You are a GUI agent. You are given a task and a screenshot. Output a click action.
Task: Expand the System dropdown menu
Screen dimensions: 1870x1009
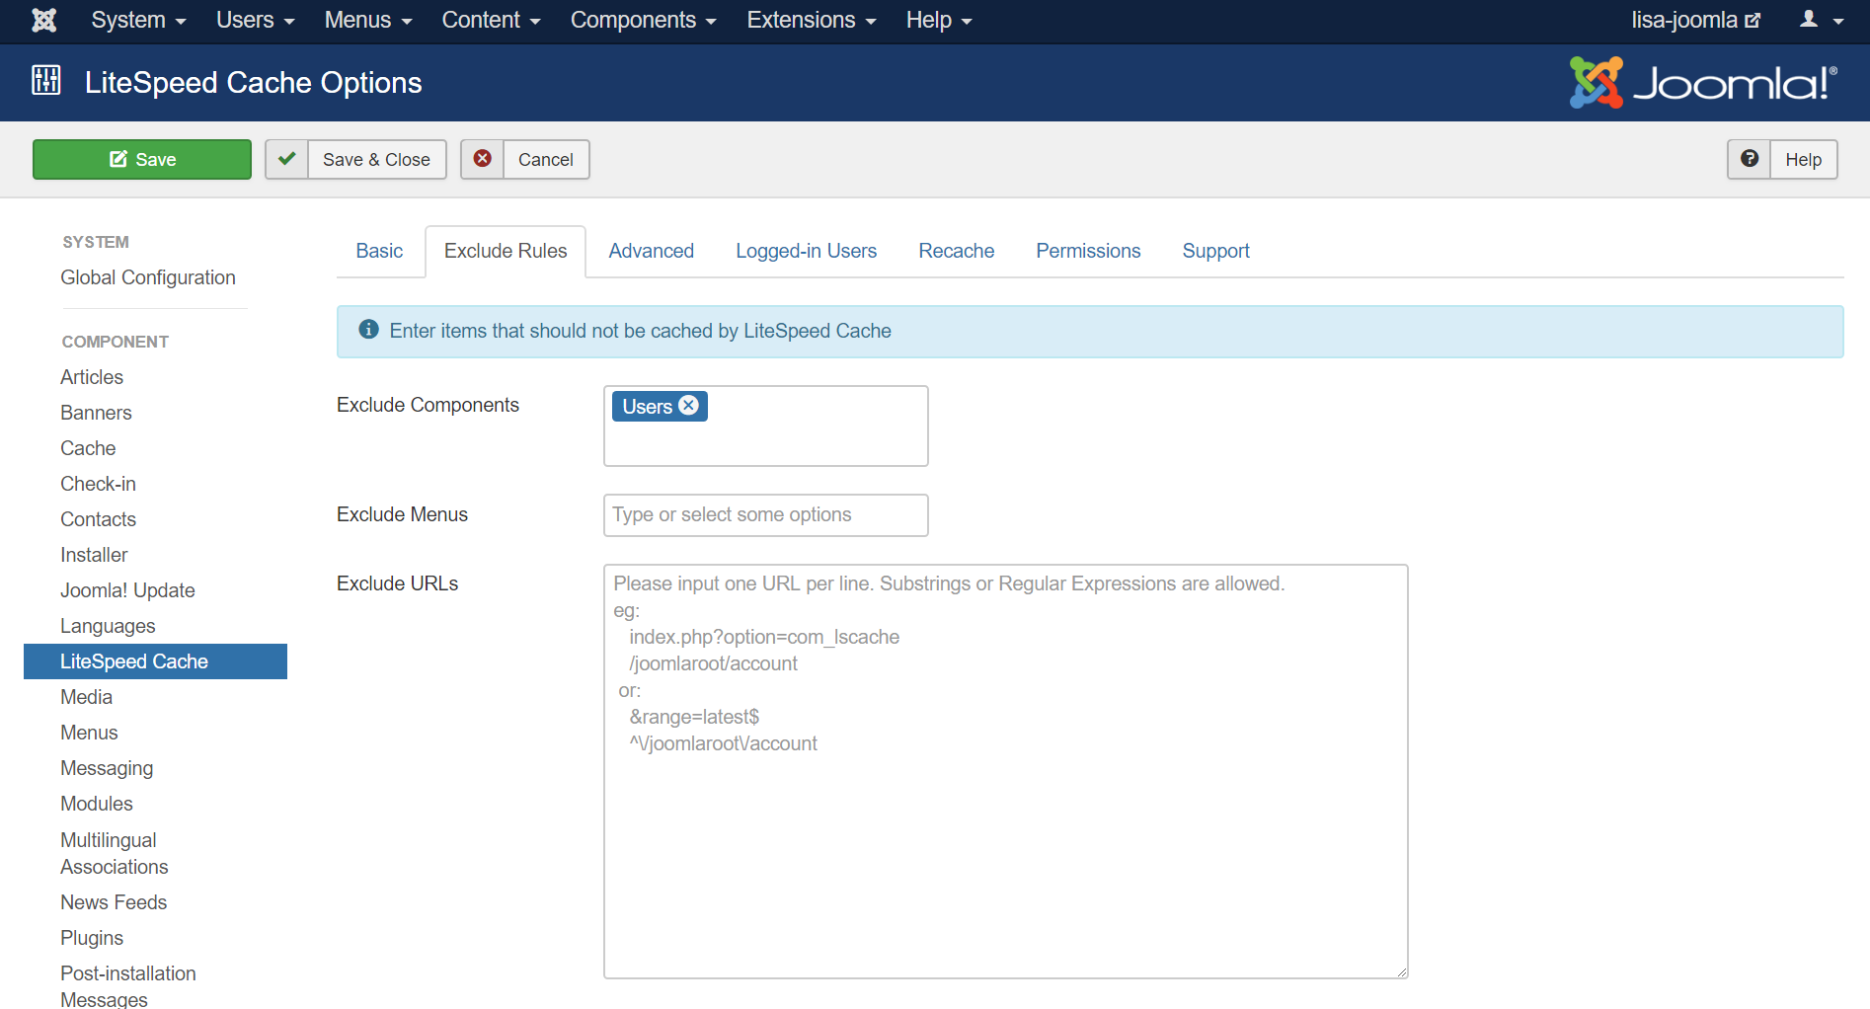pos(138,20)
